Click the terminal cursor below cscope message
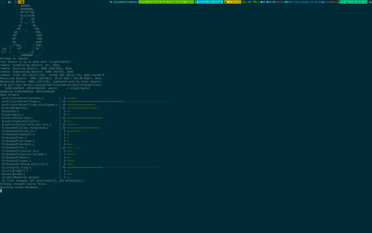 [1, 191]
